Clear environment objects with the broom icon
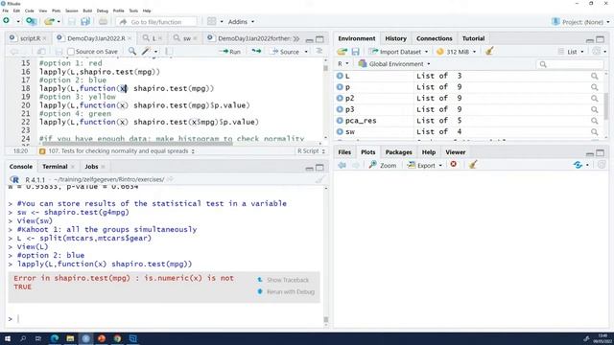 point(489,51)
